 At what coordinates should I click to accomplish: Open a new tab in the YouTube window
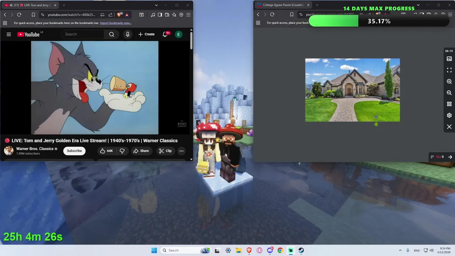click(64, 5)
